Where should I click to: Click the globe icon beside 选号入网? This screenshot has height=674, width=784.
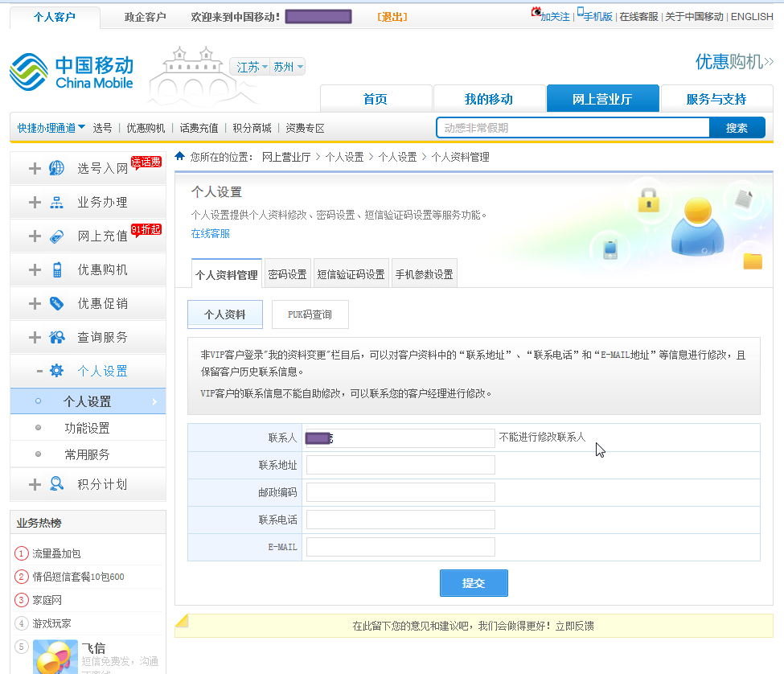click(56, 168)
